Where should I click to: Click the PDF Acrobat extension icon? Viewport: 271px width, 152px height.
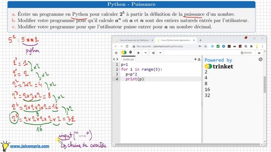coord(229,46)
